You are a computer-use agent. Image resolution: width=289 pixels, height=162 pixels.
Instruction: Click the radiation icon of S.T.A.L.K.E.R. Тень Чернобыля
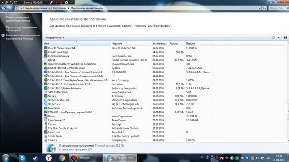coord(46,80)
